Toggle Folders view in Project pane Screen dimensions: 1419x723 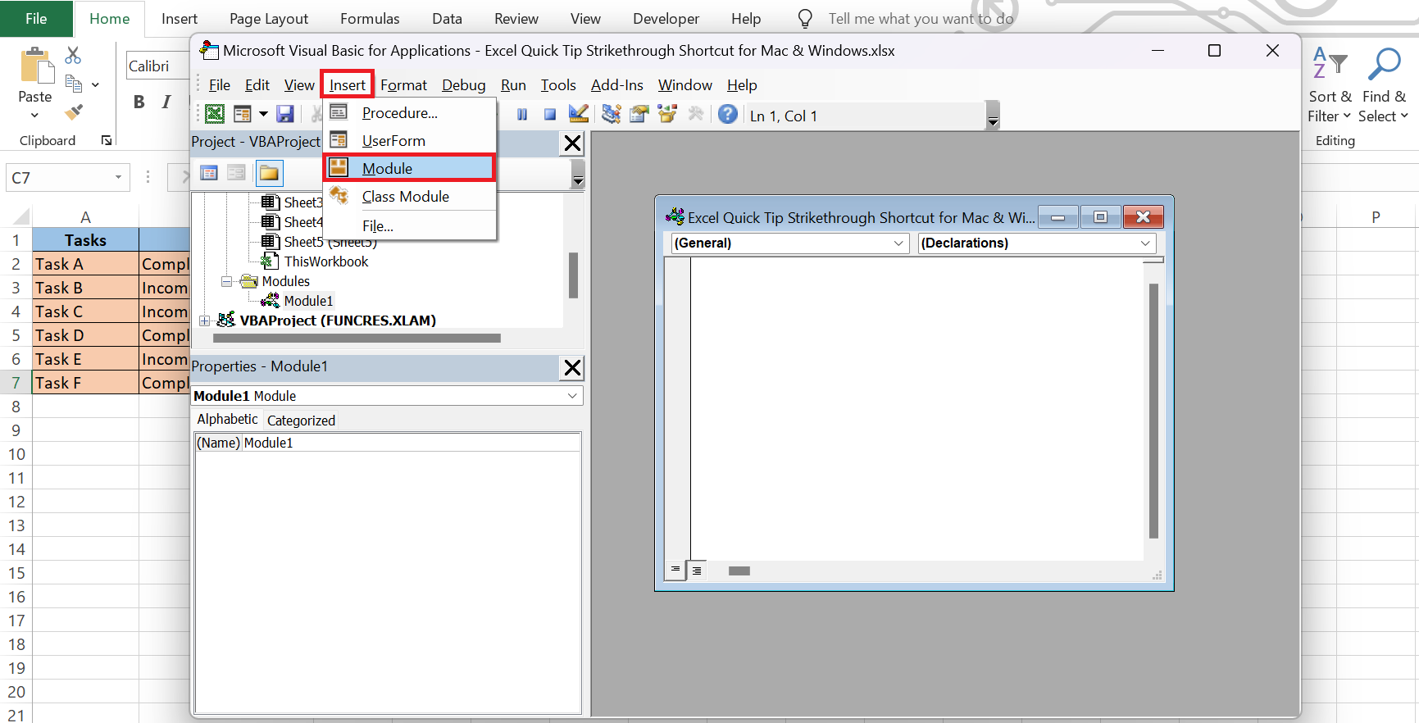point(269,173)
